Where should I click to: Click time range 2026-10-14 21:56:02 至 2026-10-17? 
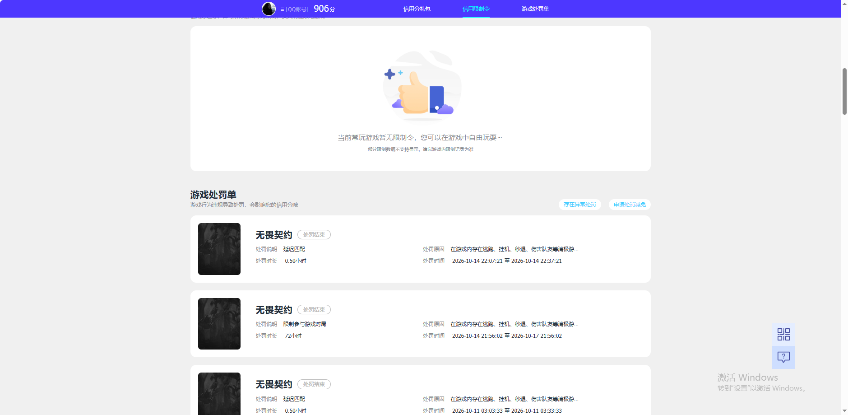point(507,336)
